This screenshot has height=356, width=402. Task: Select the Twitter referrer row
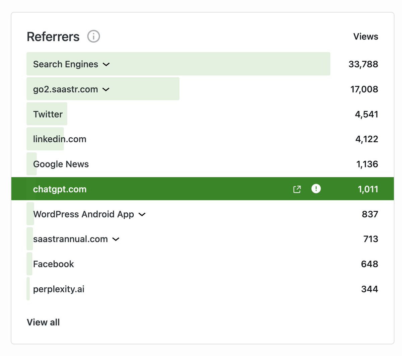click(48, 114)
